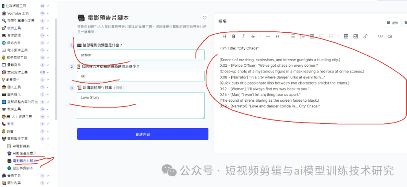Expand the 書籍寫作 chevron
The width and height of the screenshot is (407, 187).
48,65
